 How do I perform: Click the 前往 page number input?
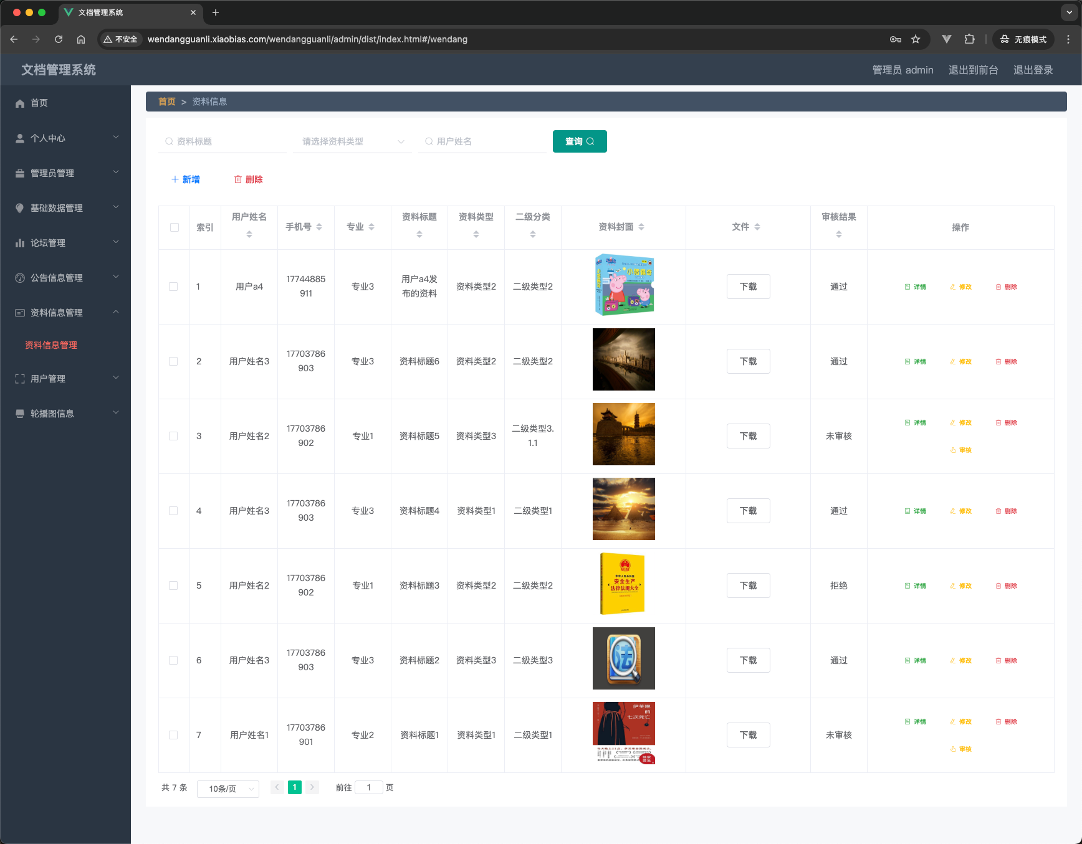pos(369,787)
